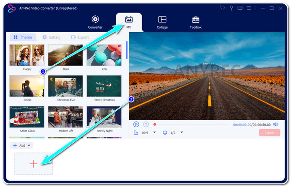The width and height of the screenshot is (291, 187).
Task: Click the monitor preview quality icon
Action: (165, 133)
